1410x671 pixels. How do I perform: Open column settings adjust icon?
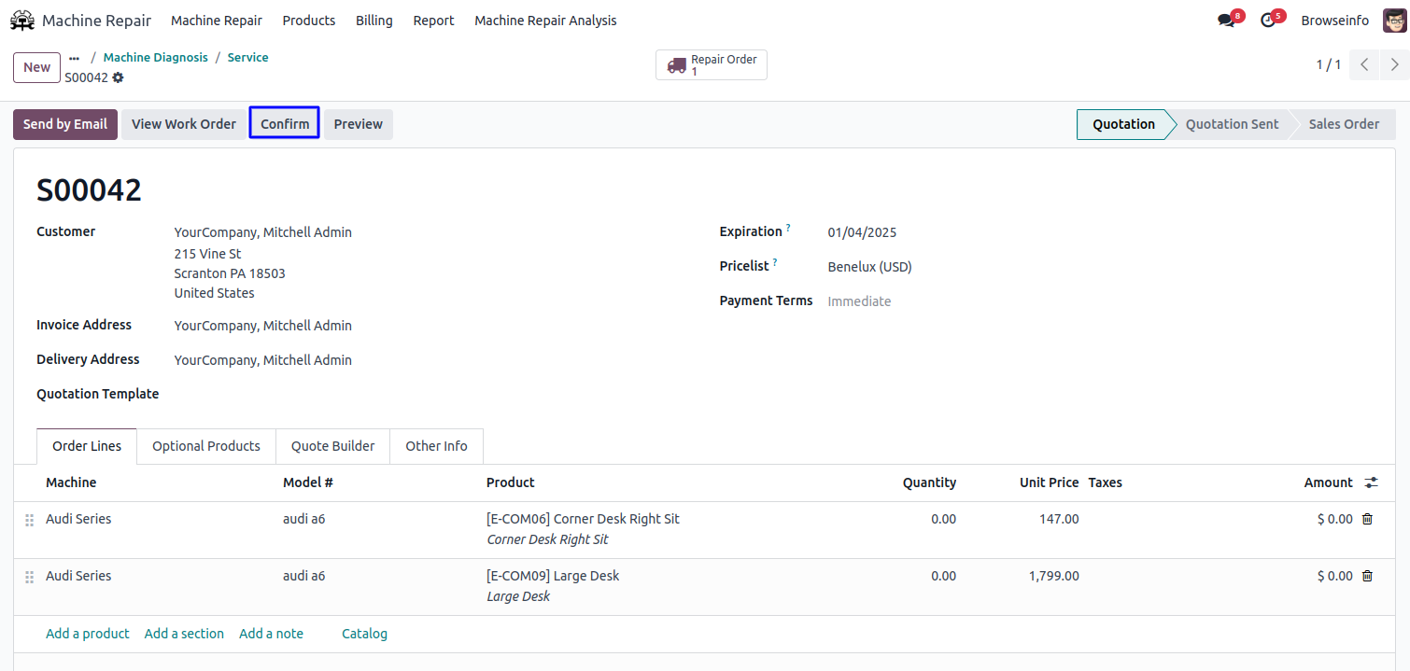(x=1371, y=482)
